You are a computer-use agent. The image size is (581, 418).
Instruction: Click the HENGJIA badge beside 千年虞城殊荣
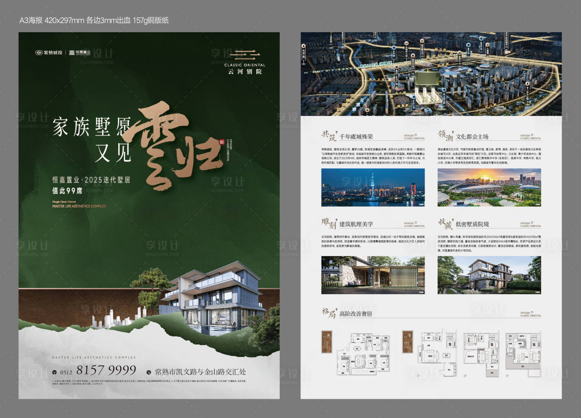pyautogui.click(x=413, y=136)
